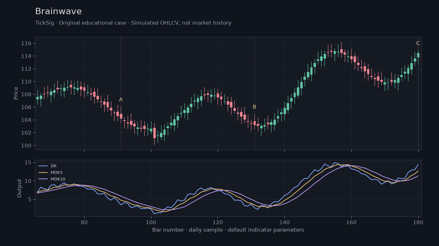Click the yellow MDK5 legend line swatch
The image size is (439, 246).
tap(43, 173)
